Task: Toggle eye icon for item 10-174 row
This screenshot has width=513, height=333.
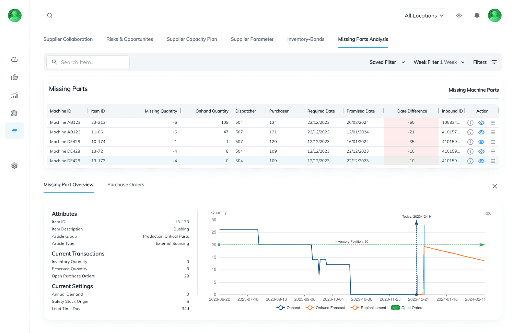Action: 481,142
